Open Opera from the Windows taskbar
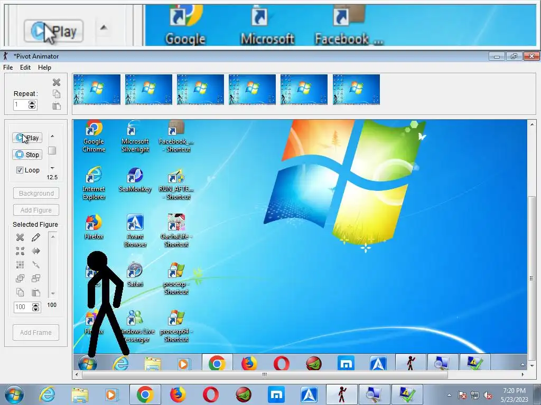Viewport: 541px width, 405px height. coord(210,394)
